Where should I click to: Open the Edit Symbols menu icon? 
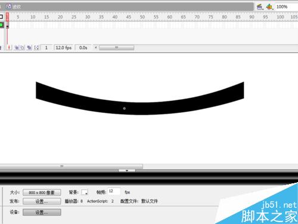click(x=270, y=7)
